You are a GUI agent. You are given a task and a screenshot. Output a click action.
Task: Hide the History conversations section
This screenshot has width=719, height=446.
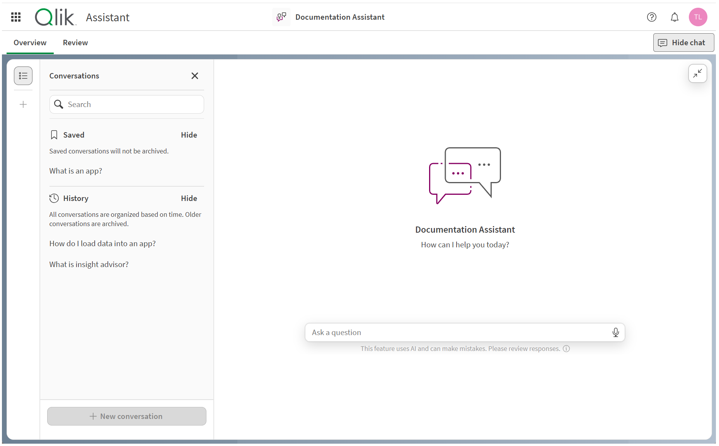pyautogui.click(x=189, y=198)
